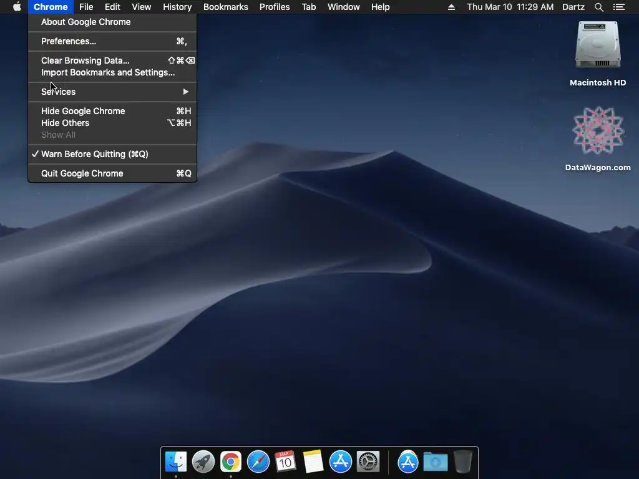The width and height of the screenshot is (639, 479).
Task: Open Calendar icon in the Dock
Action: [x=285, y=462]
